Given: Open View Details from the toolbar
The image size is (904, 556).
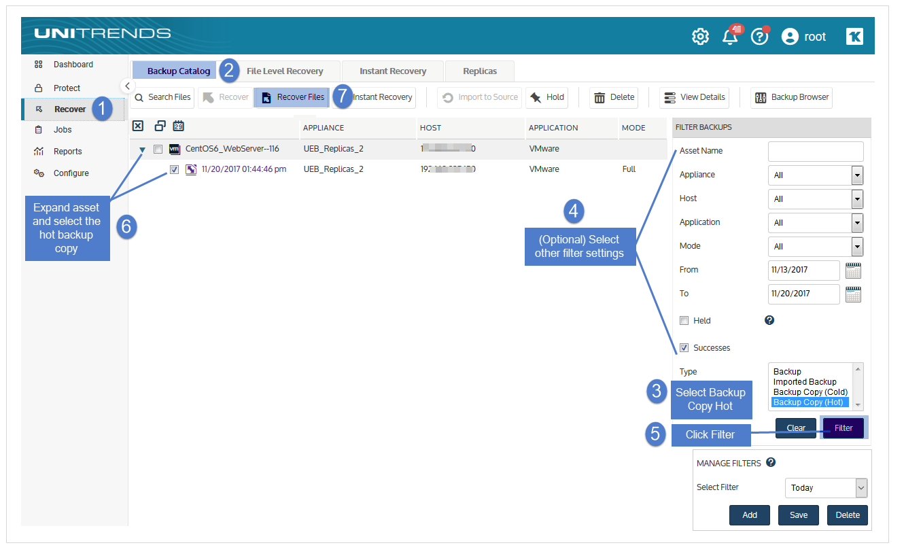Looking at the screenshot, I should click(694, 97).
